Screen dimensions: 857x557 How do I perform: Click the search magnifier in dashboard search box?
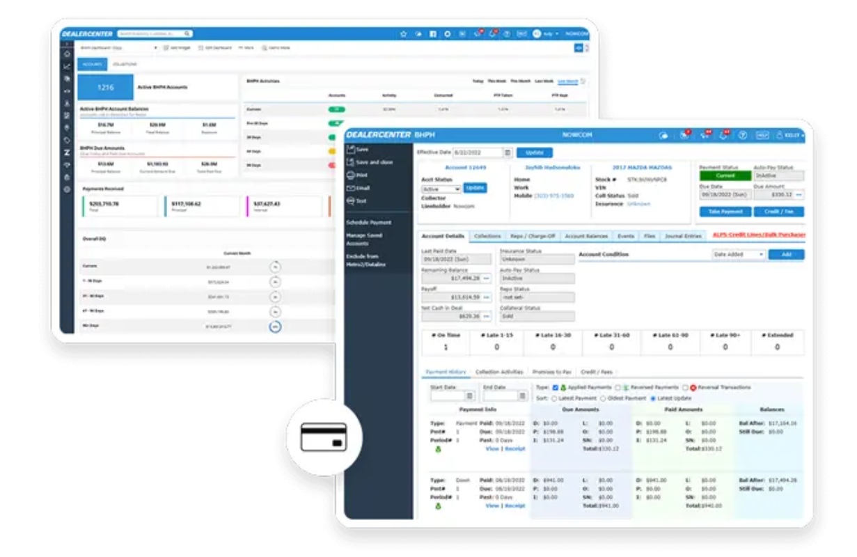[187, 33]
